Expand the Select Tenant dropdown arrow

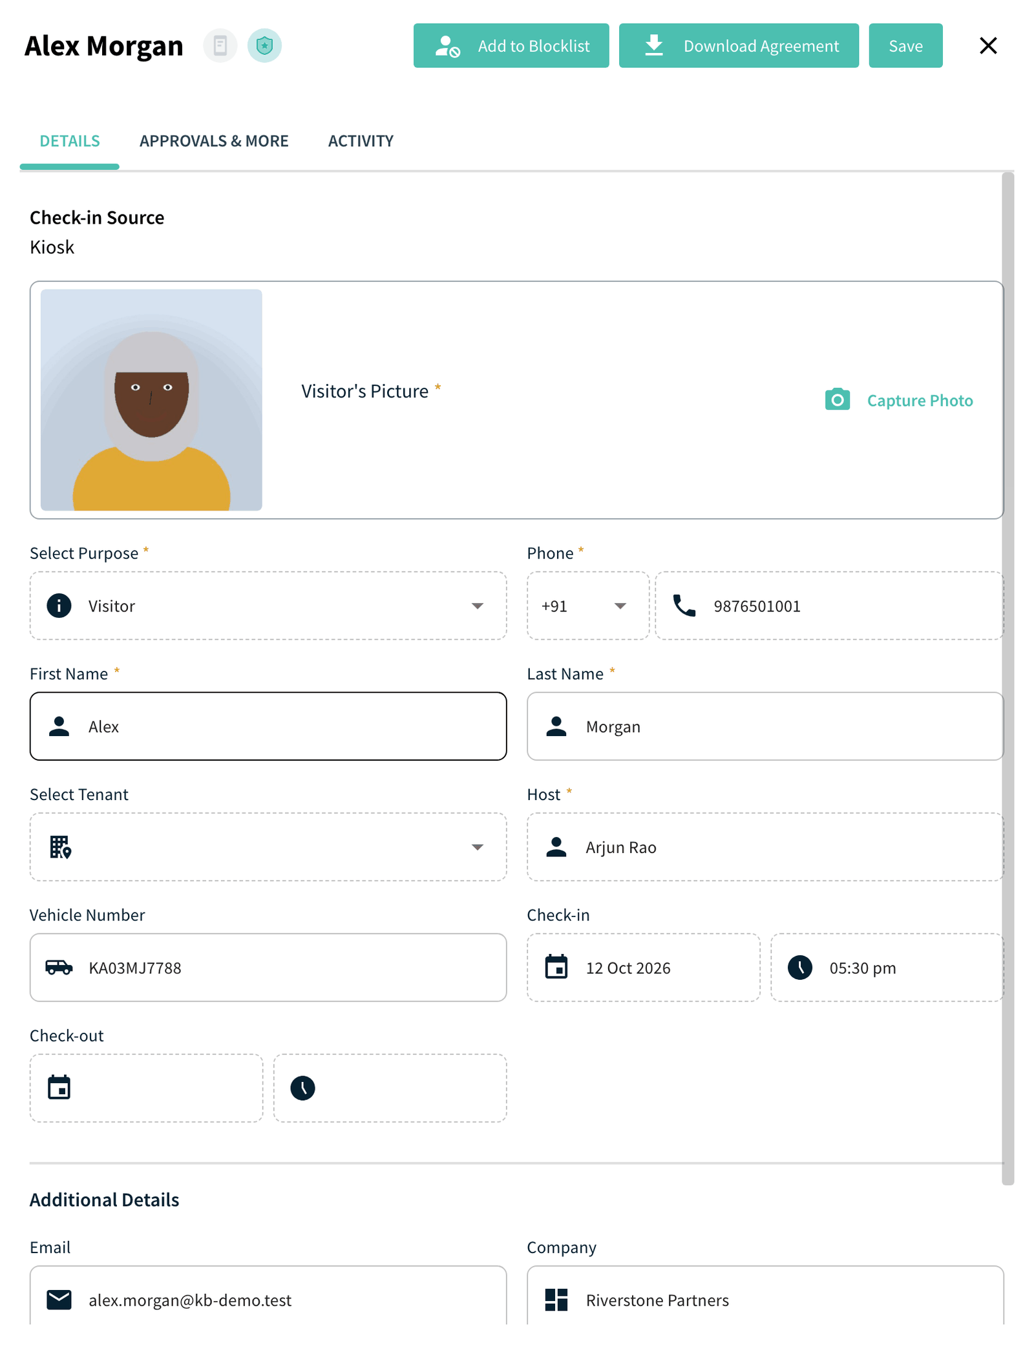click(477, 847)
